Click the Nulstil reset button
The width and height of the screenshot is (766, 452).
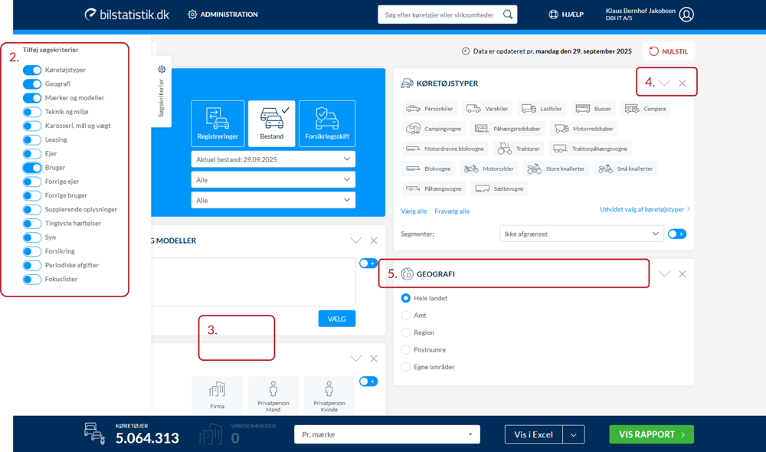click(x=669, y=51)
